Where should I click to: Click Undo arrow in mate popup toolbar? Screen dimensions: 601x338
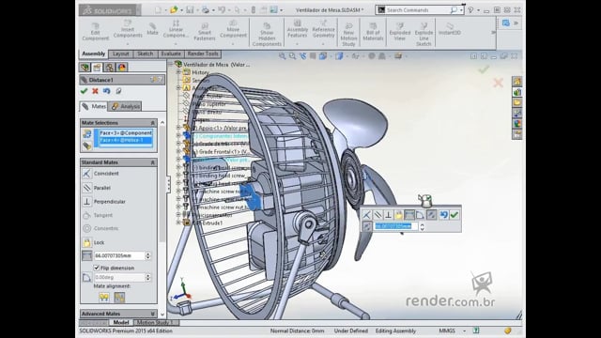[443, 215]
